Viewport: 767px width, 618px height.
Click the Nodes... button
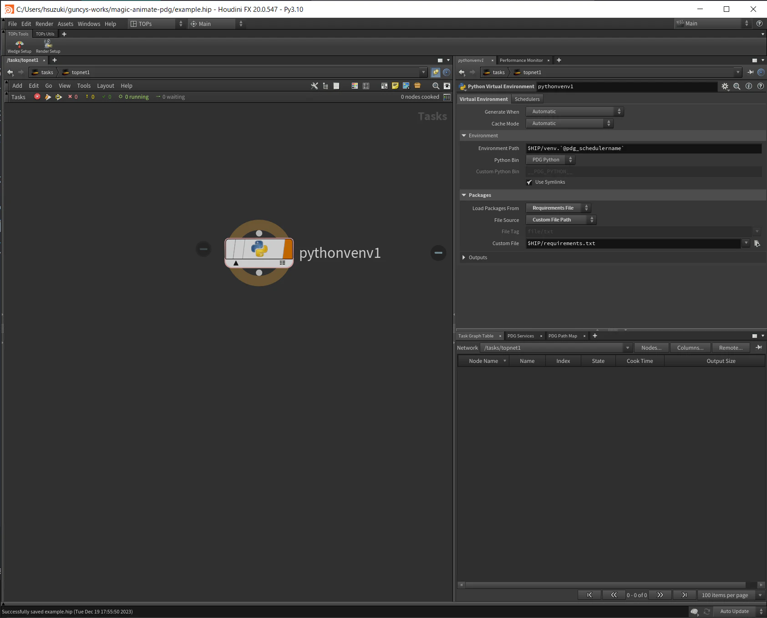[x=651, y=348]
